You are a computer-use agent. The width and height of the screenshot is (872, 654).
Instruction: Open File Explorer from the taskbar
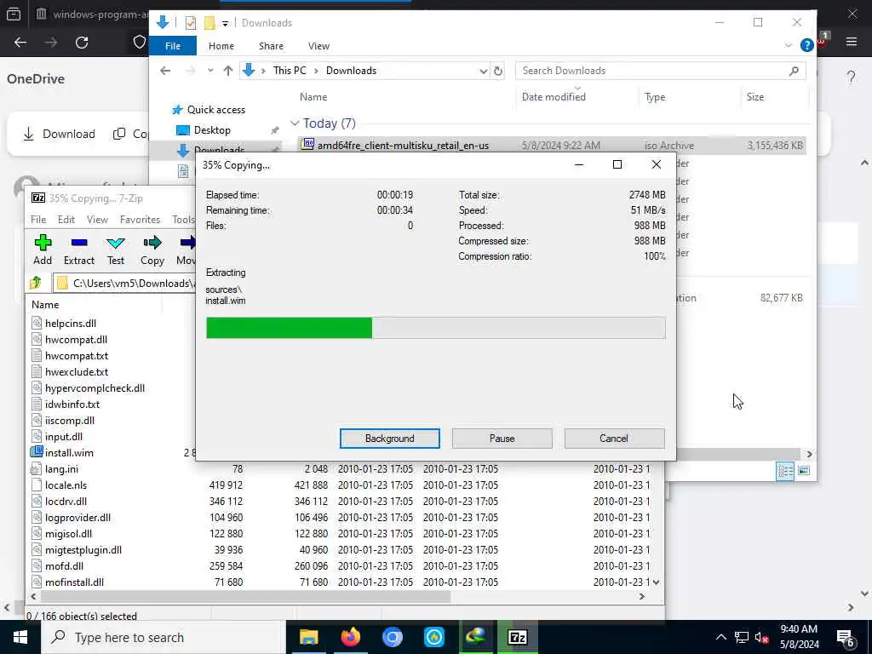308,637
